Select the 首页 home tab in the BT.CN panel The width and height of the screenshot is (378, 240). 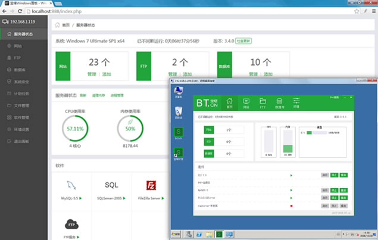tap(230, 103)
